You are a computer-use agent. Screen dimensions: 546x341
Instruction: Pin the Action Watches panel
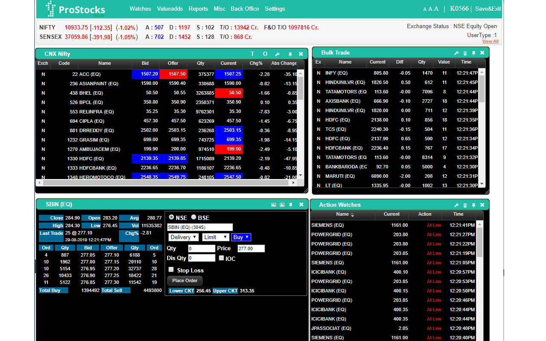pos(473,205)
